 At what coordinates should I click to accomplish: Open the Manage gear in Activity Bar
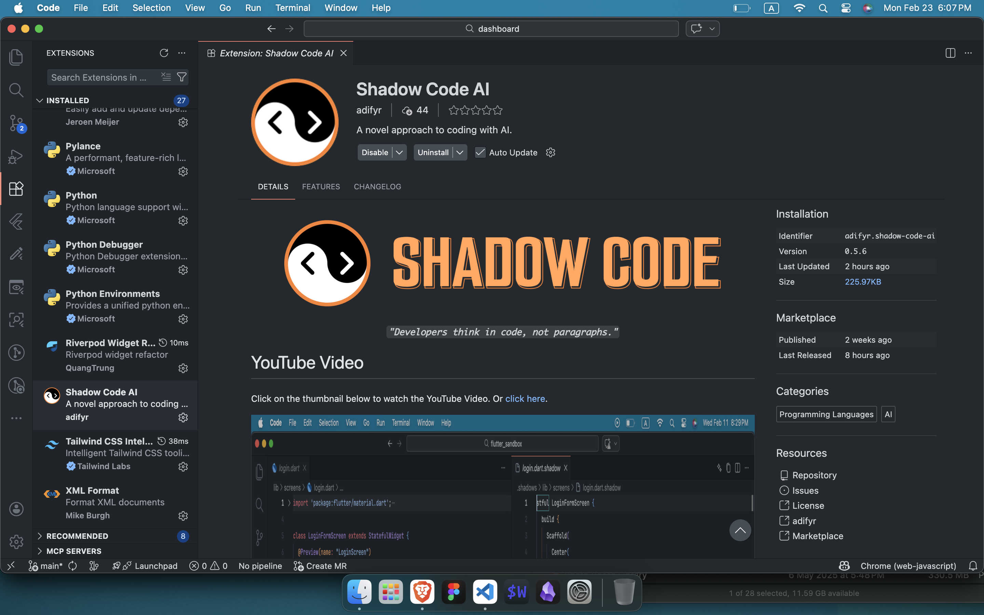pyautogui.click(x=16, y=542)
